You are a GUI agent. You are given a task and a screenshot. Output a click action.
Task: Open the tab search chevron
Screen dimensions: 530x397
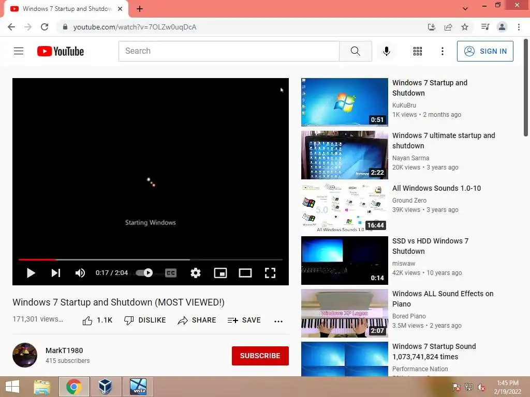tap(465, 9)
